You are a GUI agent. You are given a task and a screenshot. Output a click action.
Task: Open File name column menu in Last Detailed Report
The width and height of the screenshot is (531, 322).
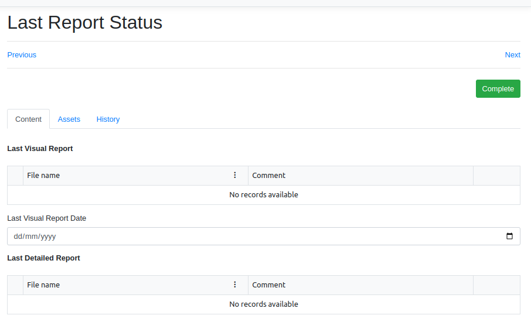point(235,285)
